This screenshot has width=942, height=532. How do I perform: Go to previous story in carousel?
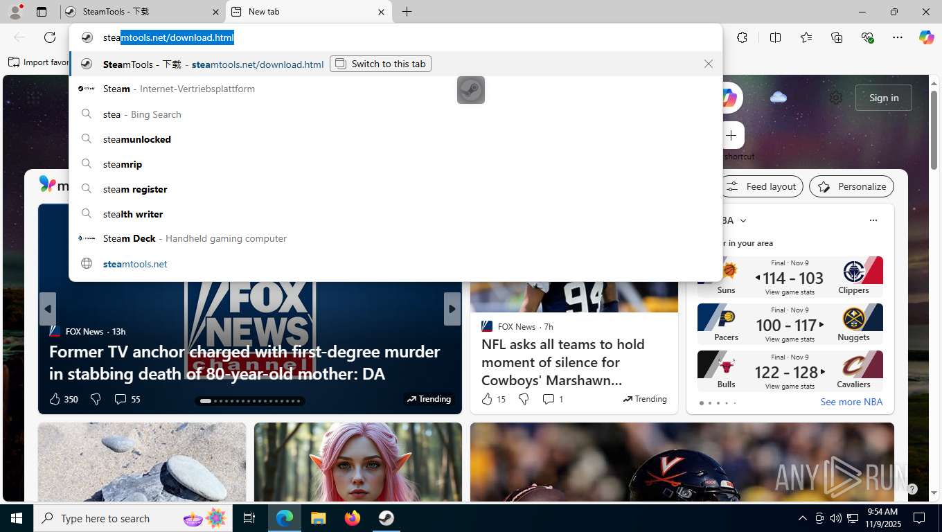click(48, 309)
